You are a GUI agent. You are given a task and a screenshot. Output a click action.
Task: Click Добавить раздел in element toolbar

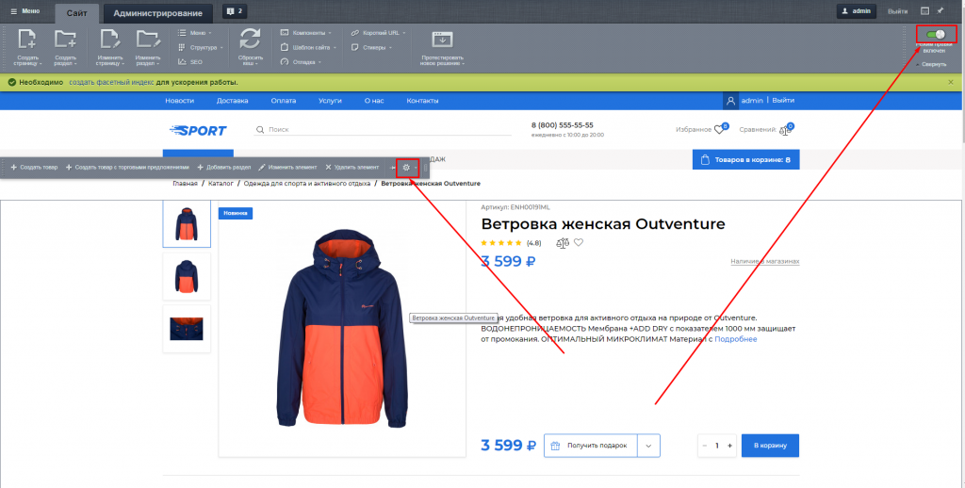(x=224, y=168)
